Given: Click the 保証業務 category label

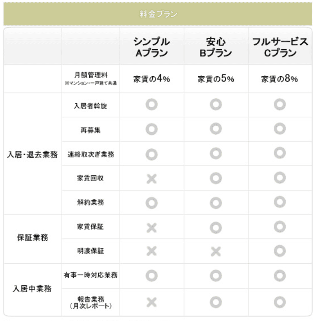Looking at the screenshot, I should coord(32,238).
